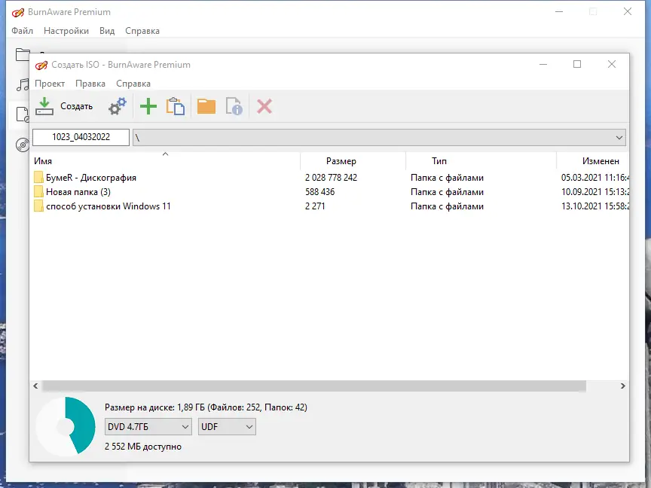Open Настройки menu in the BurnAware main window
The height and width of the screenshot is (488, 651).
click(66, 31)
